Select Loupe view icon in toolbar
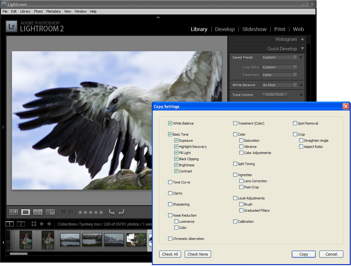The image size is (351, 266). (25, 212)
